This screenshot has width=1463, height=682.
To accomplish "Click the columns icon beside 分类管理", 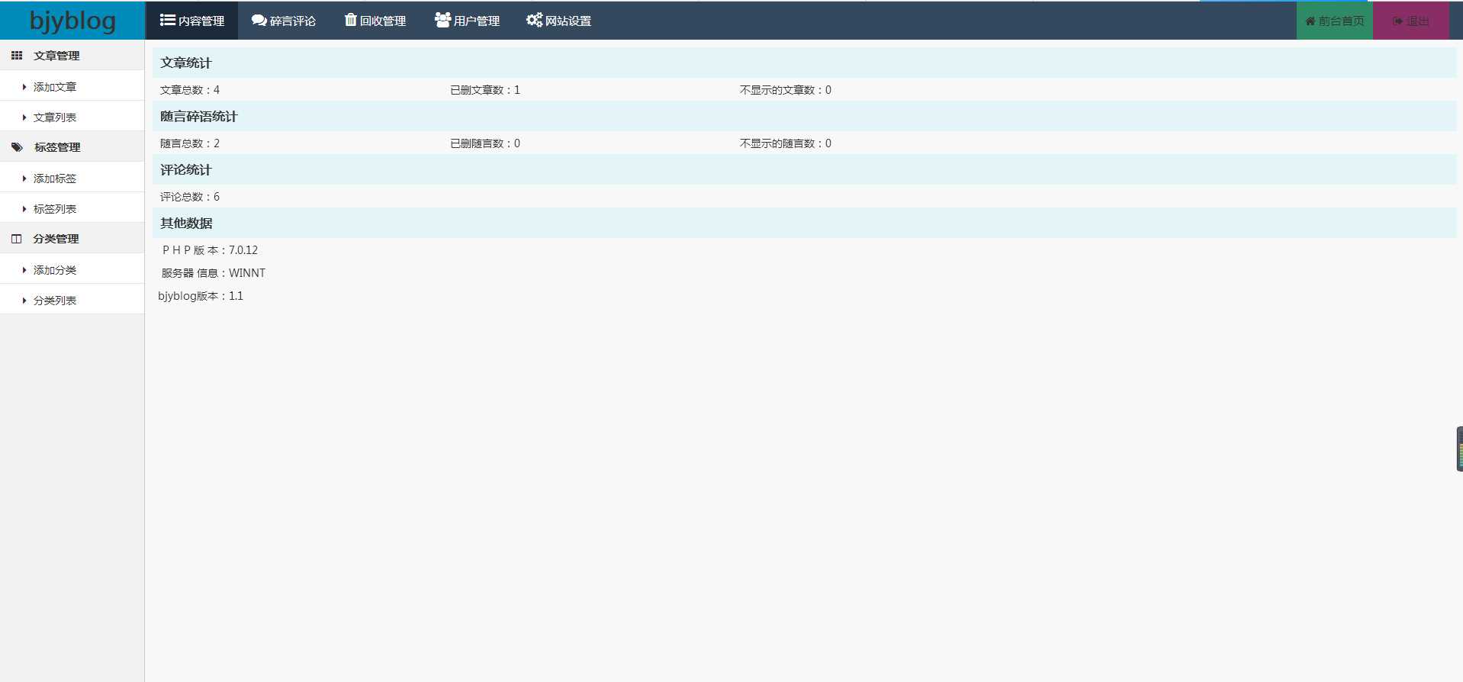I will click(17, 239).
